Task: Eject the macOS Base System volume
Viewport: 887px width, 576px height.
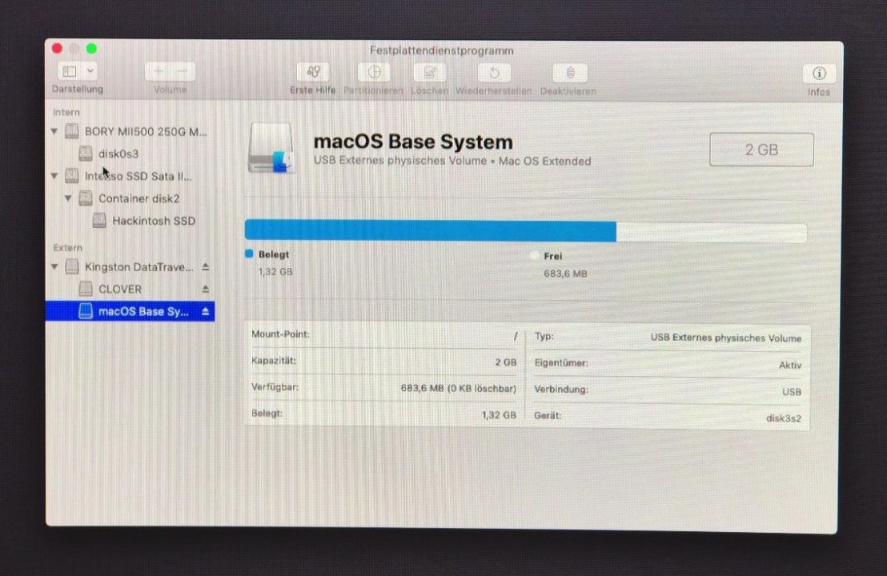Action: [206, 311]
